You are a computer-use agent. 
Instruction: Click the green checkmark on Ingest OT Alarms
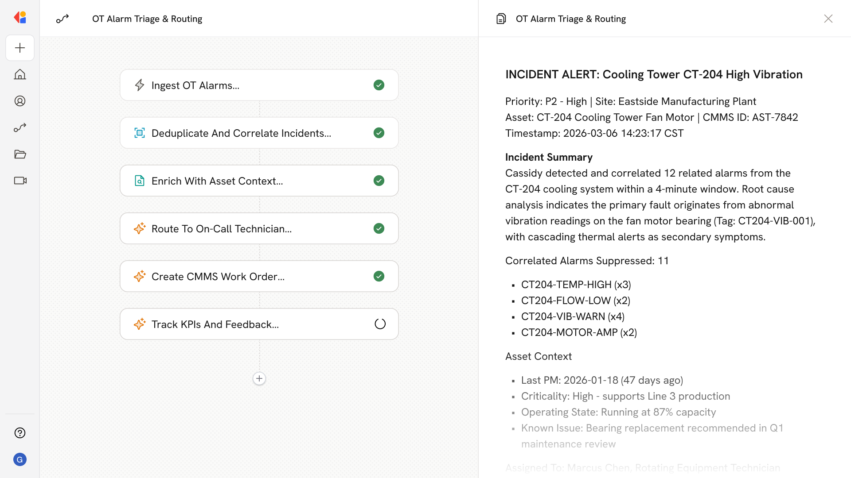(x=379, y=85)
